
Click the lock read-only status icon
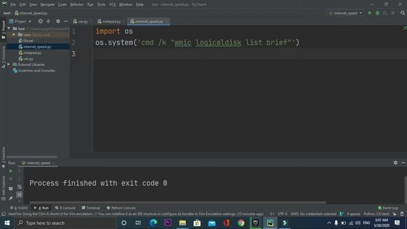coord(394,214)
